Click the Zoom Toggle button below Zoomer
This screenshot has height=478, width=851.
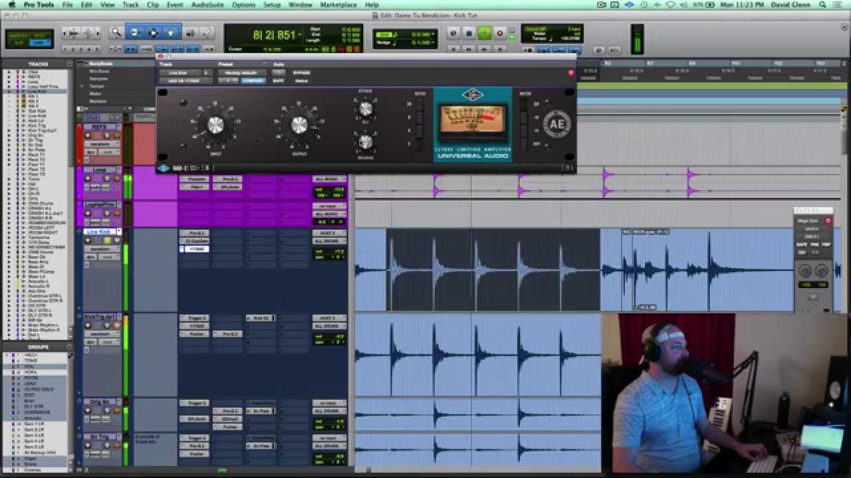click(x=115, y=49)
